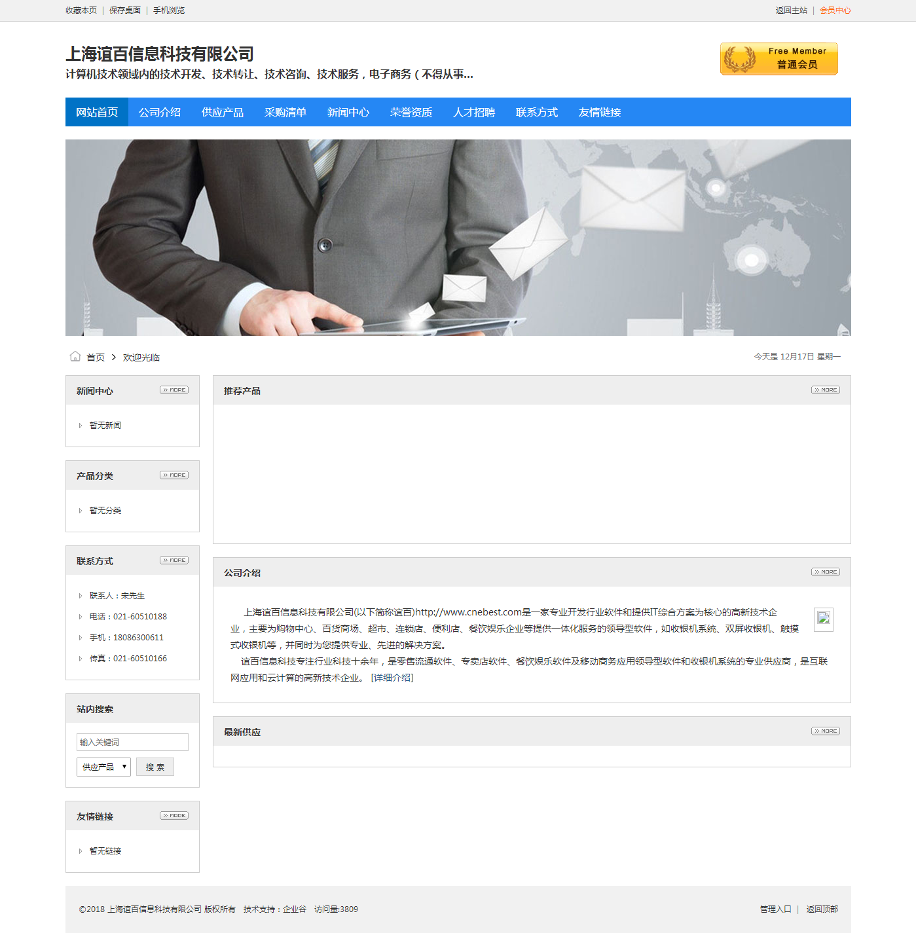916x933 pixels.
Task: Open 会员中心 link
Action: pos(835,10)
